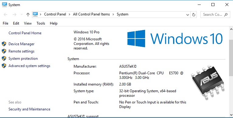Click System in the breadcrumb path
Image resolution: width=233 pixels, height=118 pixels.
click(x=123, y=14)
